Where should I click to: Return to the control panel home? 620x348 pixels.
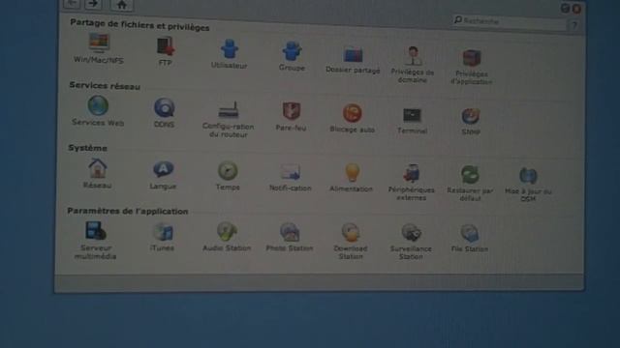[122, 5]
